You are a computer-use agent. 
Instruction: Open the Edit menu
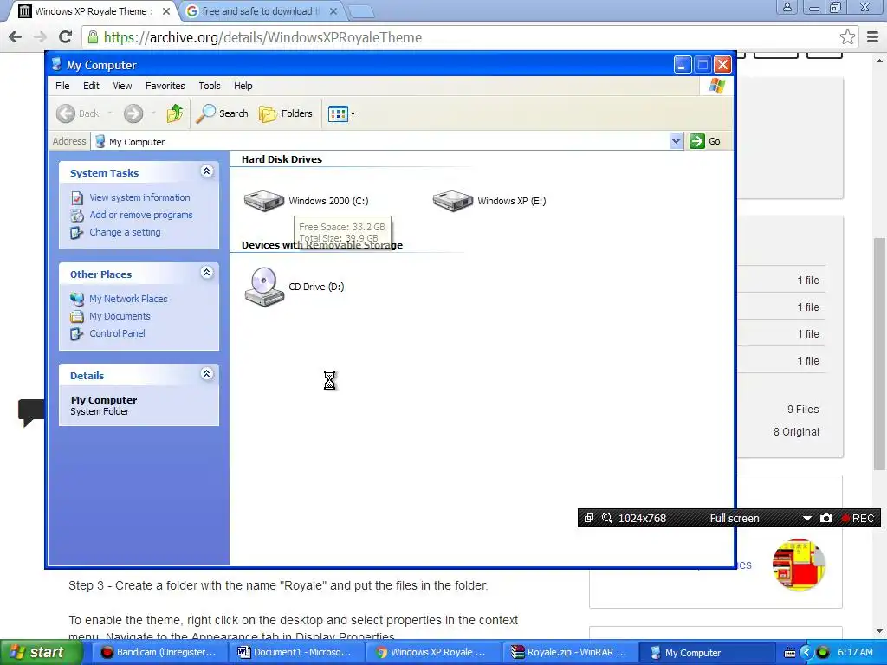point(91,86)
